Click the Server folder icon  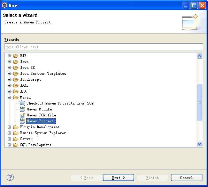16,139
